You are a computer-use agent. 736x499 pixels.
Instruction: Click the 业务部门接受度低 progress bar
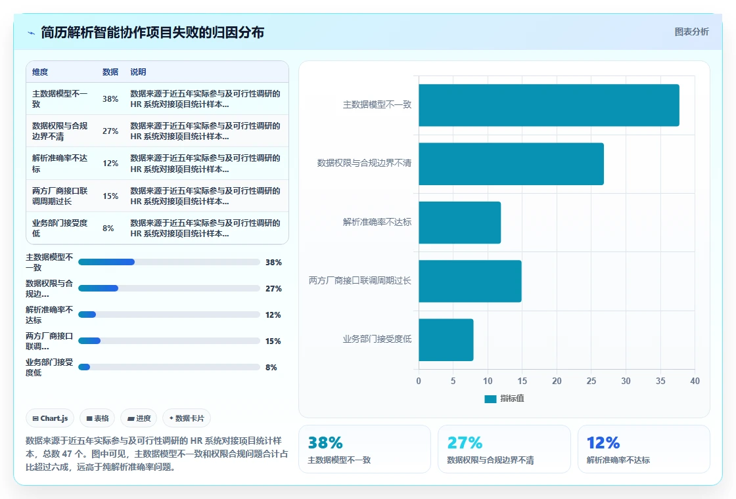pos(169,367)
